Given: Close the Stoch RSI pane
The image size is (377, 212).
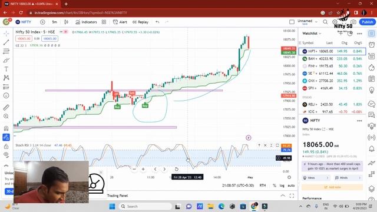Looking at the screenshot, I should 265,145.
